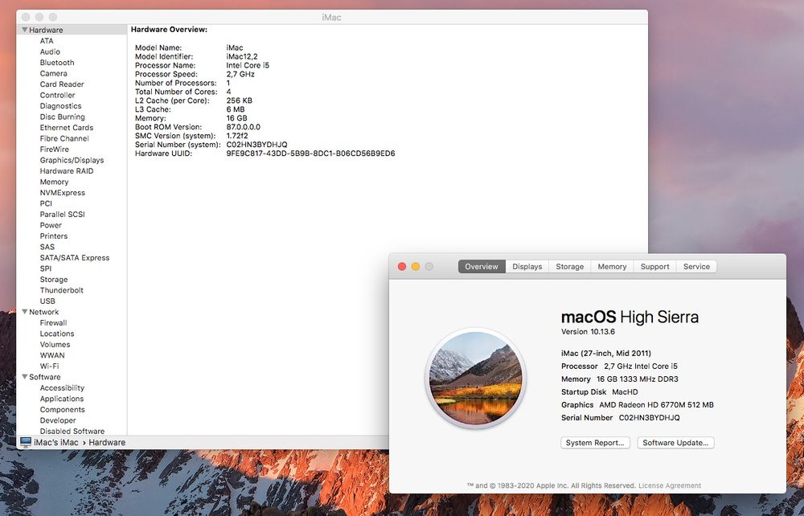Click the System Report button
The height and width of the screenshot is (516, 804).
click(x=595, y=443)
